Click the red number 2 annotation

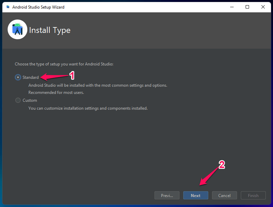[x=222, y=165]
